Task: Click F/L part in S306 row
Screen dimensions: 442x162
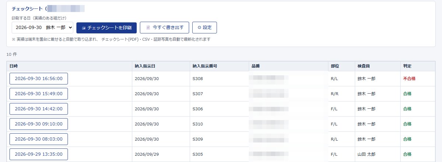Action: coord(334,109)
